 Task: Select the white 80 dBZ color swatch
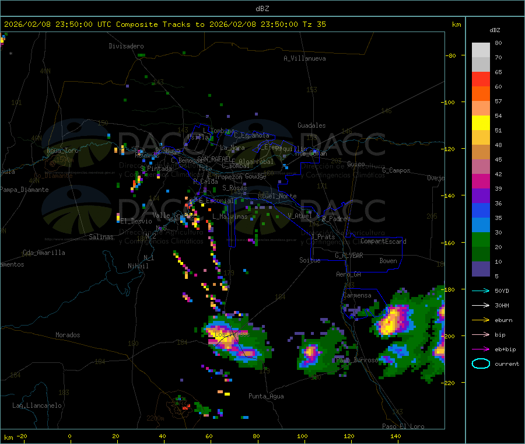click(x=481, y=50)
